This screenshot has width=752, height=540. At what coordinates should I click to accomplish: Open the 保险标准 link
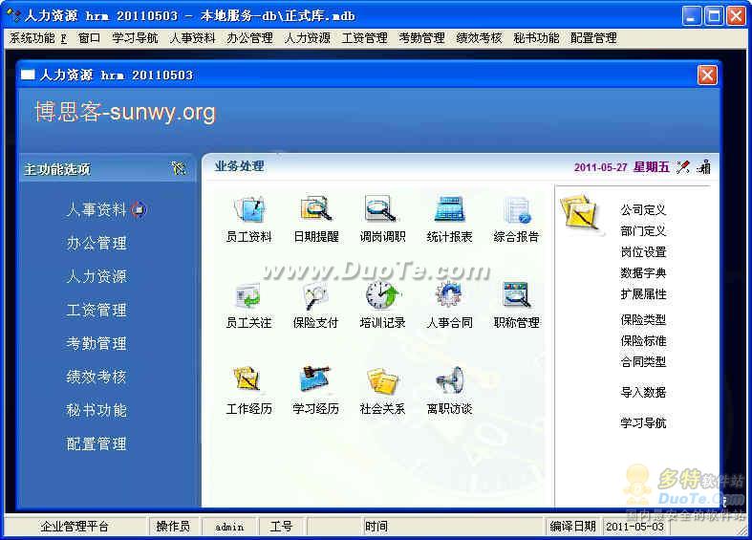643,341
